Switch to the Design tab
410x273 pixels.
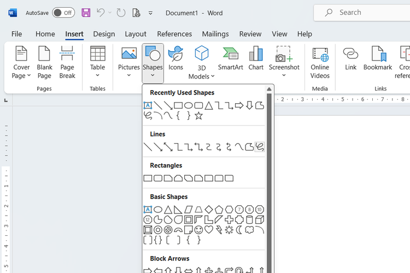click(x=104, y=34)
